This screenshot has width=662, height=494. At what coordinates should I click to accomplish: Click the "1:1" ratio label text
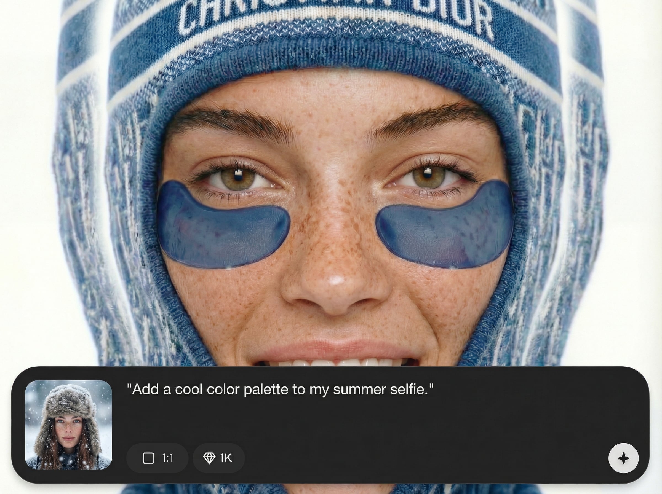pos(167,458)
